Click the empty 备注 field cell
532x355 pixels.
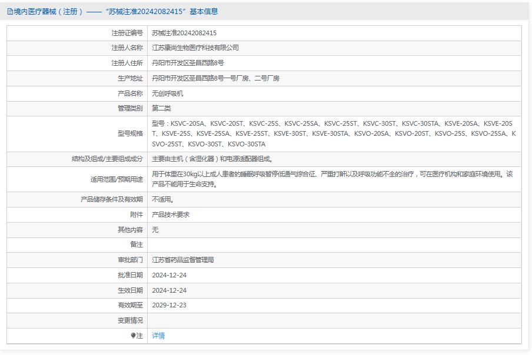(x=334, y=245)
